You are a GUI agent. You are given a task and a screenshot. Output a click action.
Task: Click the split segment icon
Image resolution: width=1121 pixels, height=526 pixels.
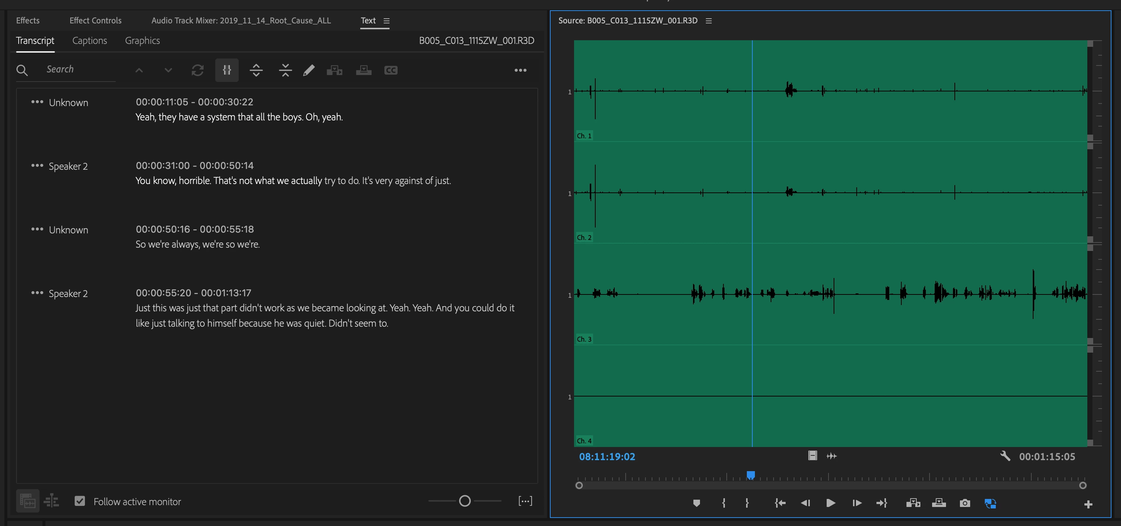pos(256,70)
